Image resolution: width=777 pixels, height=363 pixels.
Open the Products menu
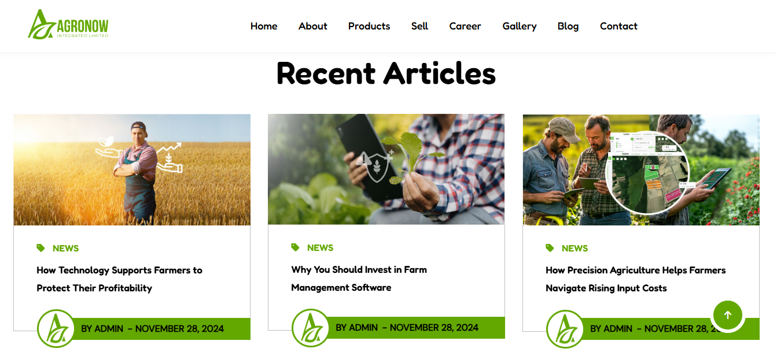[x=369, y=26]
